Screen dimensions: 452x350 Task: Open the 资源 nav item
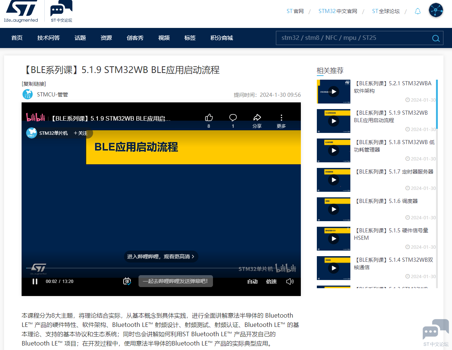(106, 38)
